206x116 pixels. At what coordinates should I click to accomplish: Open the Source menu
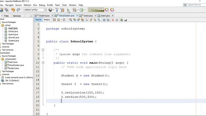pos(18,5)
